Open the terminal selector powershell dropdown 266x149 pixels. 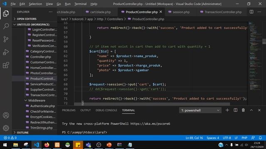coord(200,111)
